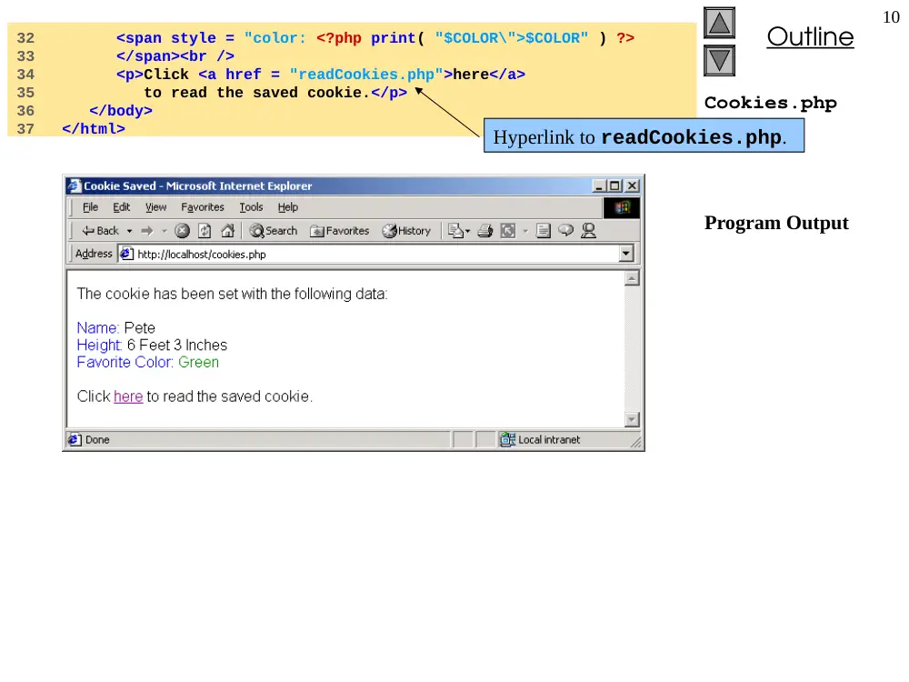Open the Favorites menu

click(x=203, y=207)
